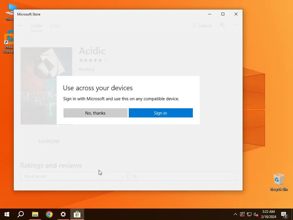The height and width of the screenshot is (220, 293).
Task: Decline sign-in with No, thanks button
Action: point(96,113)
